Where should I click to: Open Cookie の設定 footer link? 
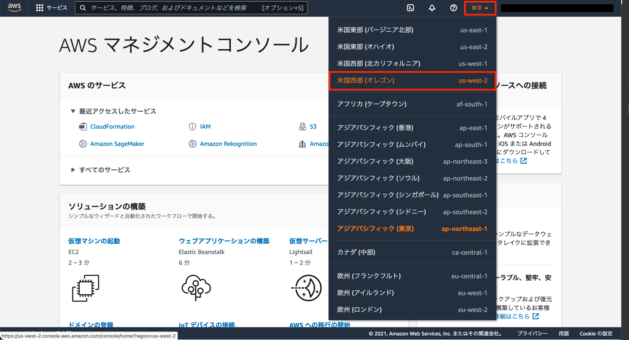pos(596,334)
